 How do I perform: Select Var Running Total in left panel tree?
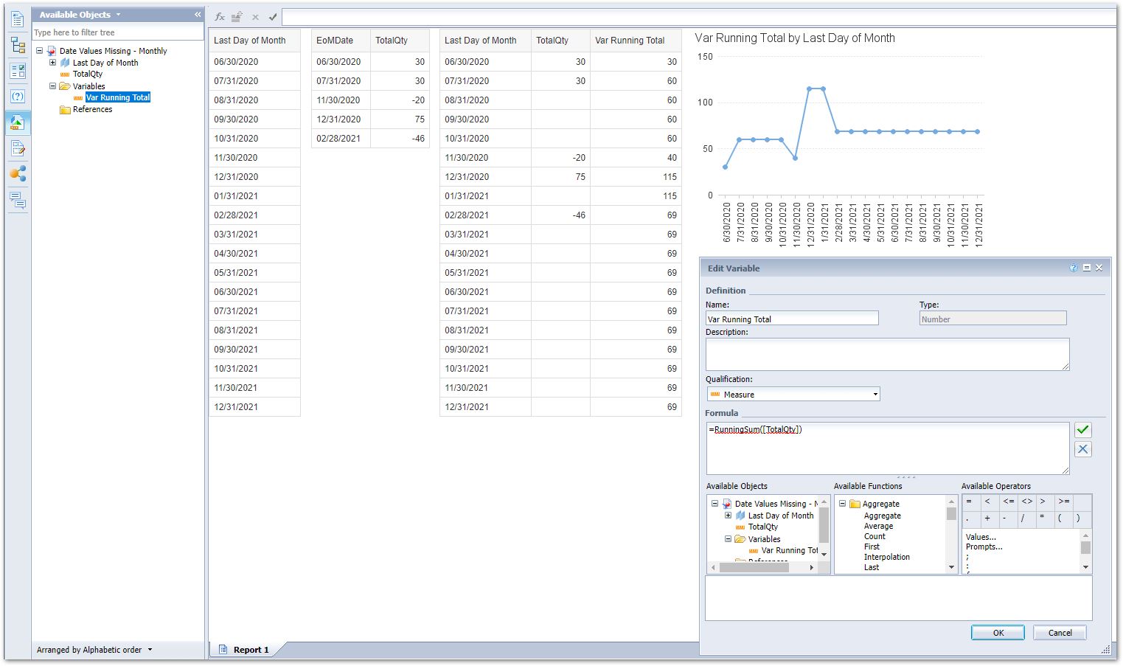(x=118, y=97)
